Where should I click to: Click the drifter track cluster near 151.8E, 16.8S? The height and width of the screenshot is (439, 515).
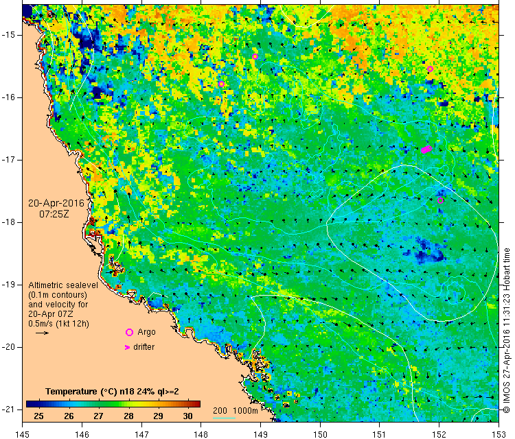click(x=426, y=150)
